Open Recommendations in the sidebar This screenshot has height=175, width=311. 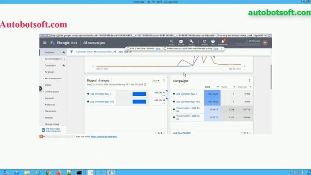click(x=53, y=59)
